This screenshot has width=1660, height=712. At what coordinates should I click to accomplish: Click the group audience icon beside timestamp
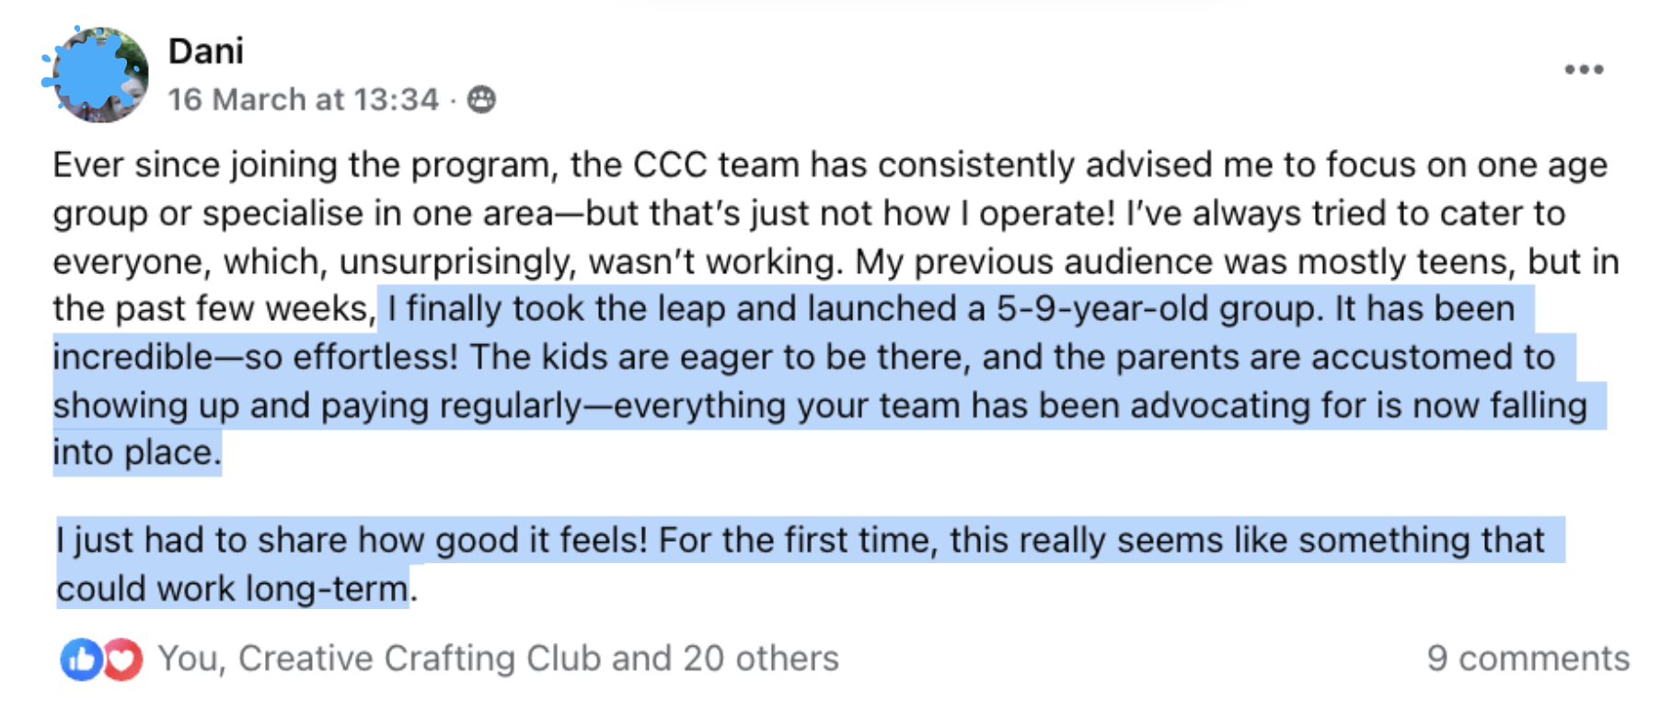pos(481,99)
